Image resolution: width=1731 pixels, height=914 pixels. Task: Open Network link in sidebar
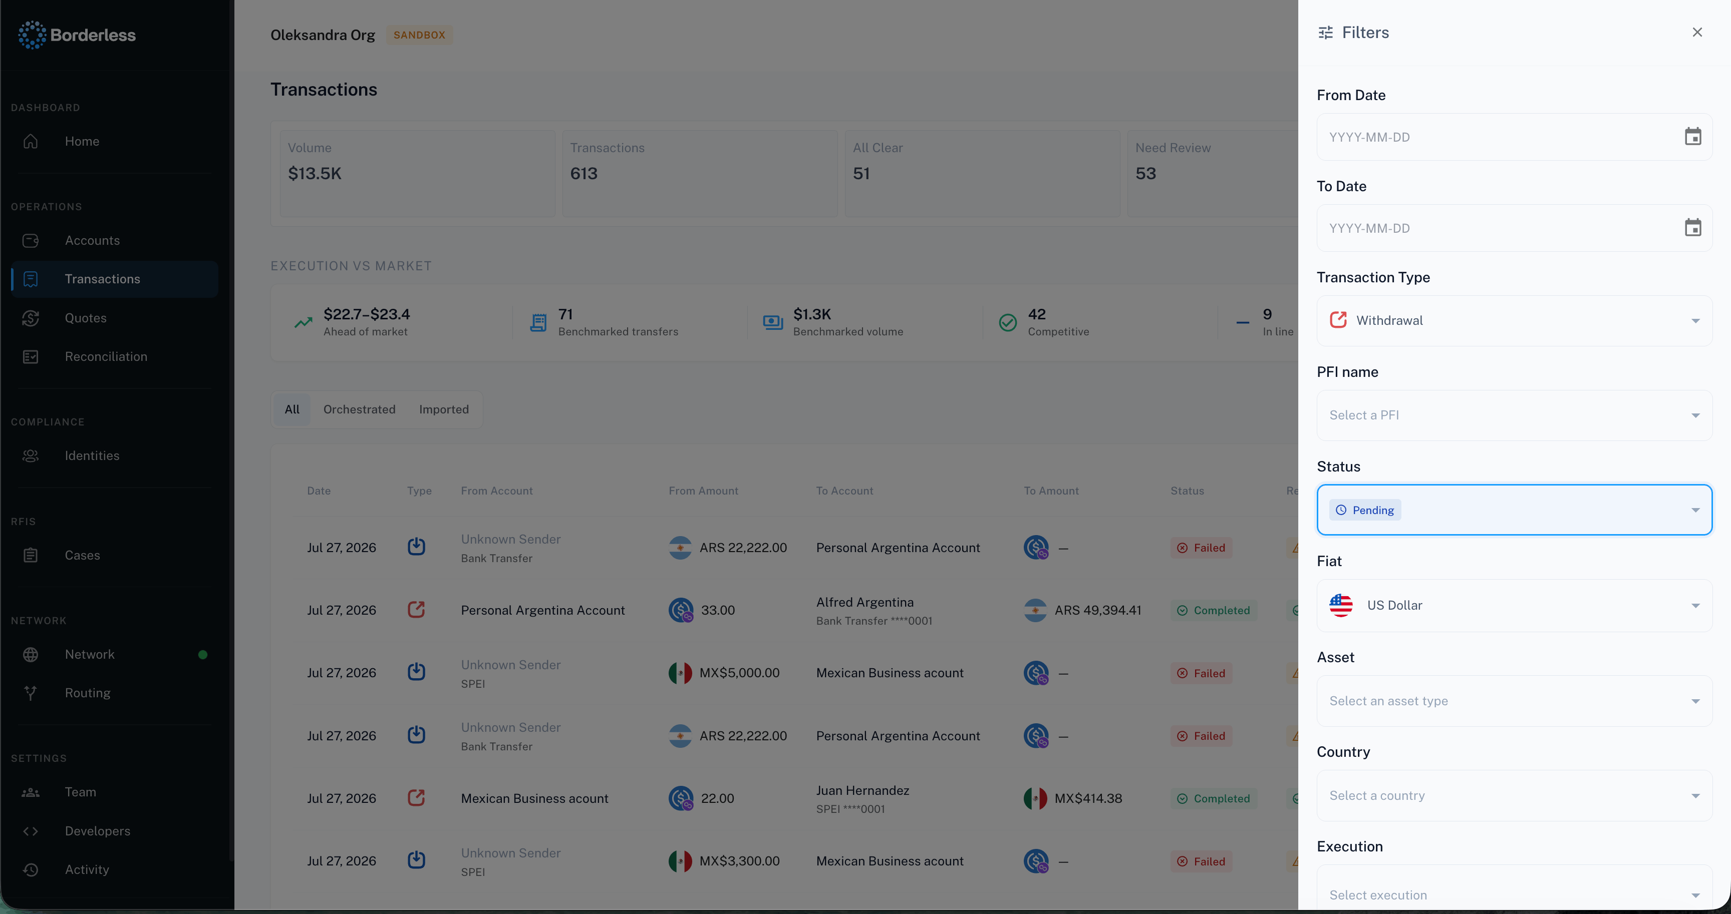click(114, 655)
